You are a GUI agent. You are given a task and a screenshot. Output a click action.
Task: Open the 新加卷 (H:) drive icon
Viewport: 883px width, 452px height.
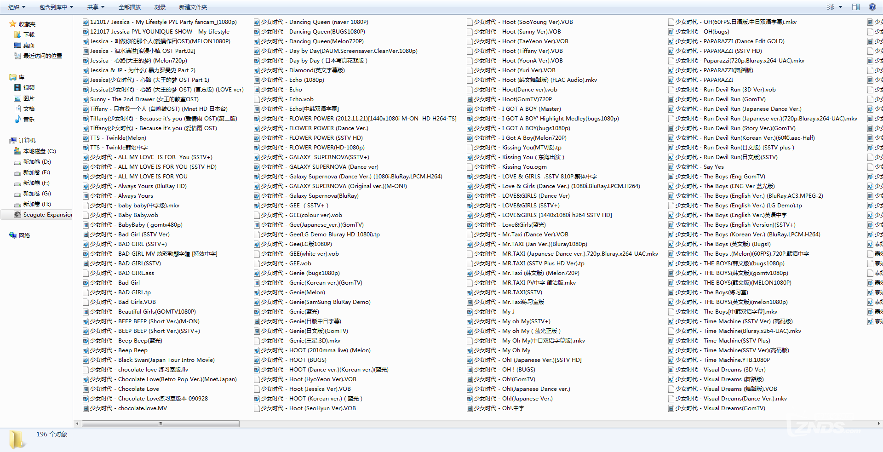click(17, 204)
